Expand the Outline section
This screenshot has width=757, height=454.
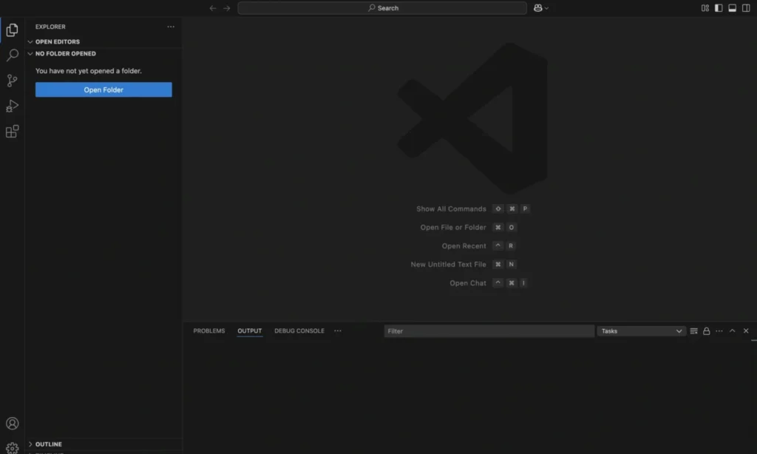(x=103, y=444)
